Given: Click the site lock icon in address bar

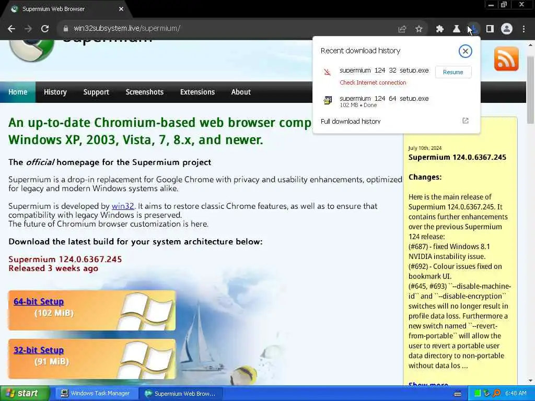Looking at the screenshot, I should pyautogui.click(x=65, y=29).
